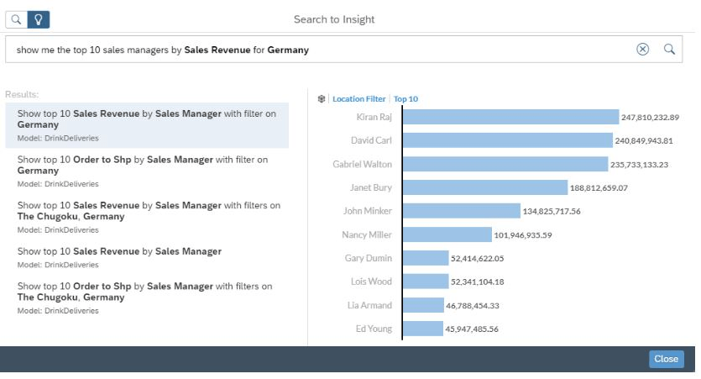Select the David Carl bar
Screen dimensions: 701x379
[x=507, y=140]
